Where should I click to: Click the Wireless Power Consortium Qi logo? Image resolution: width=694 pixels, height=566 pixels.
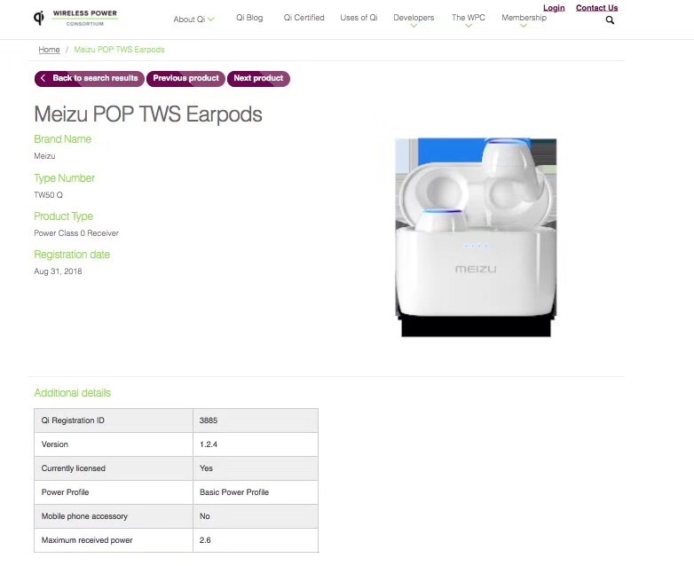(75, 18)
